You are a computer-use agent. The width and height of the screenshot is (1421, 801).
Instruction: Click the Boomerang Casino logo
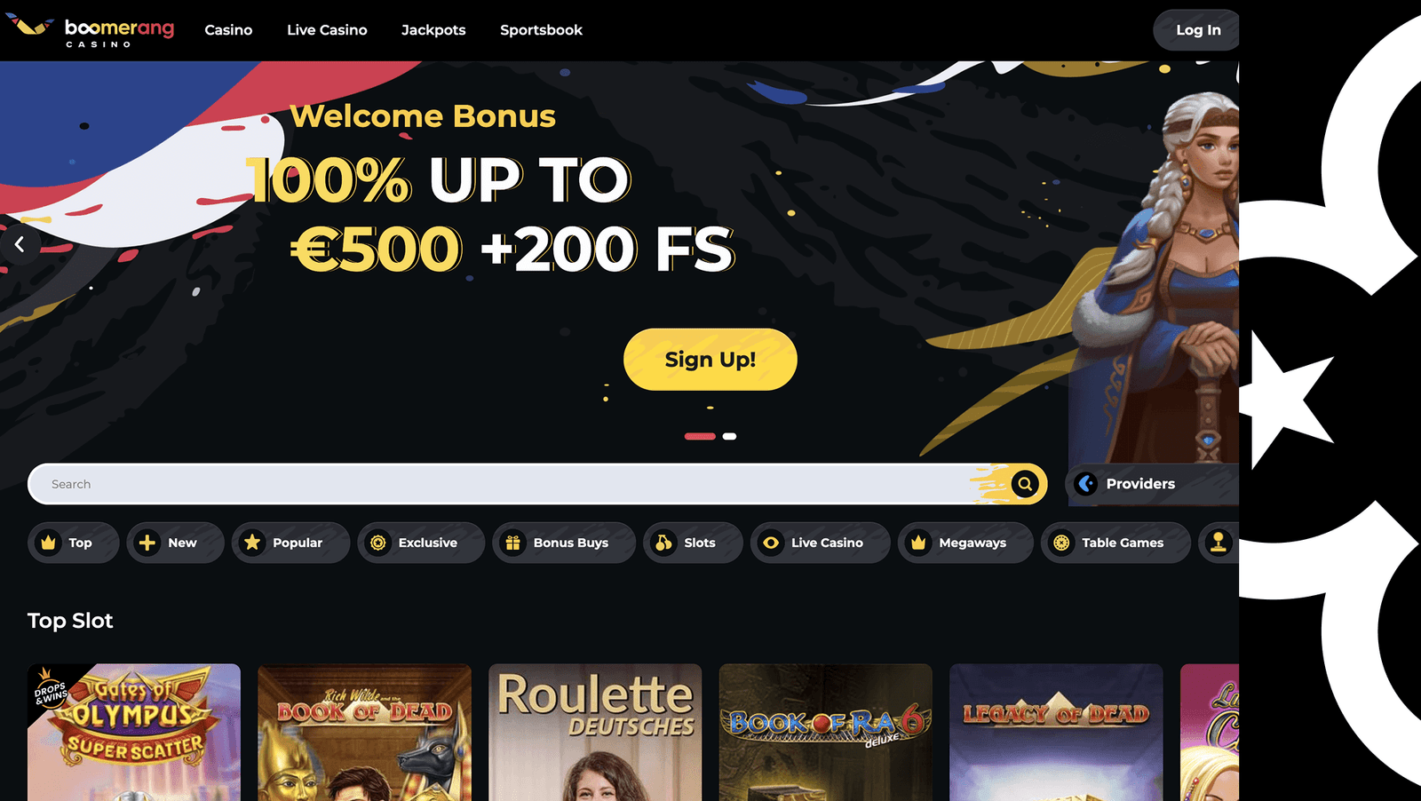click(90, 30)
